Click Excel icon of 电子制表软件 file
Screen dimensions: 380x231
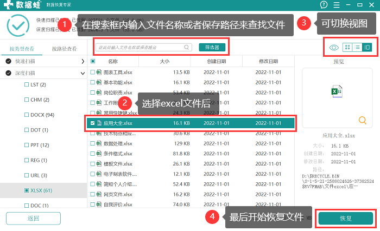point(99,174)
